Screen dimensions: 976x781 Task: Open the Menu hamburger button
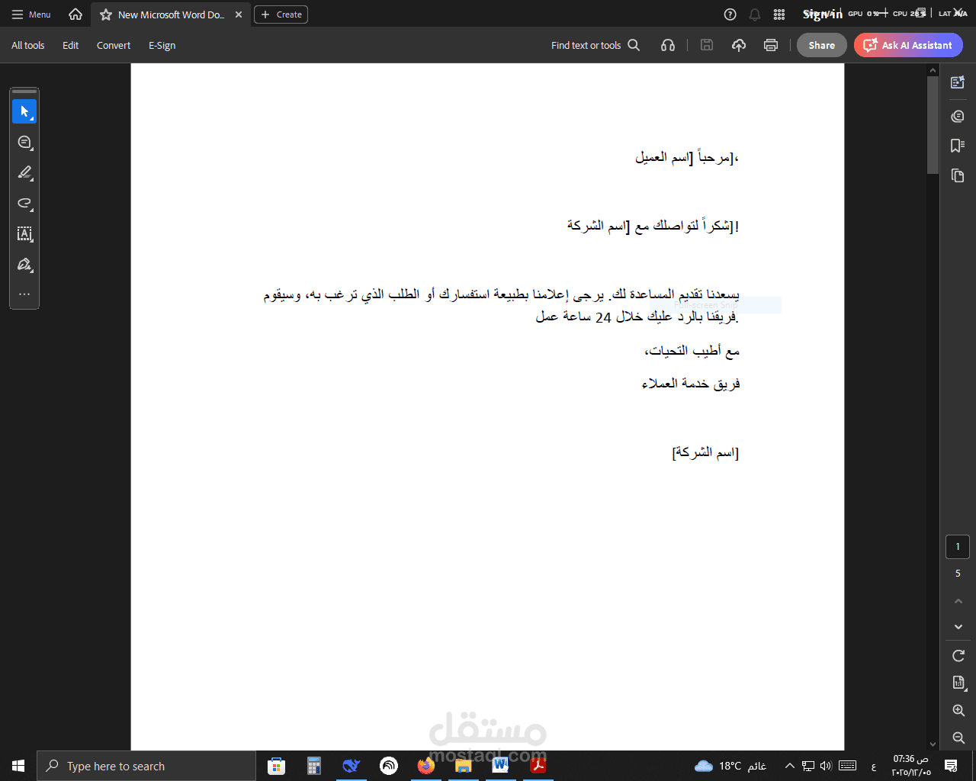(31, 14)
